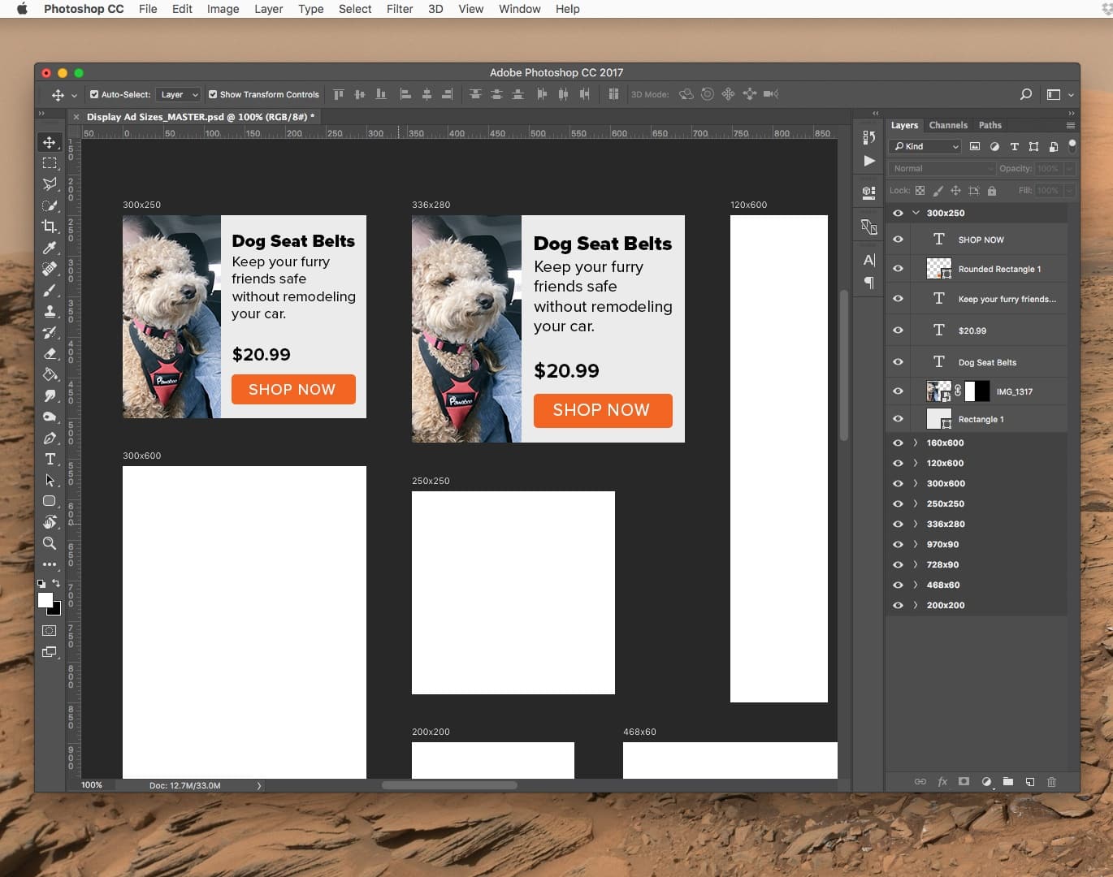Select the Crop tool

coord(50,227)
